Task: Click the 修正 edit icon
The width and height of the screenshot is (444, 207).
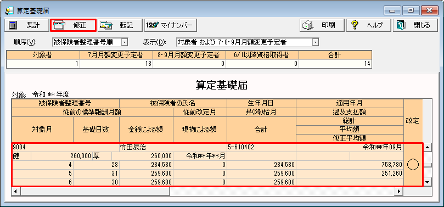Action: (x=60, y=25)
